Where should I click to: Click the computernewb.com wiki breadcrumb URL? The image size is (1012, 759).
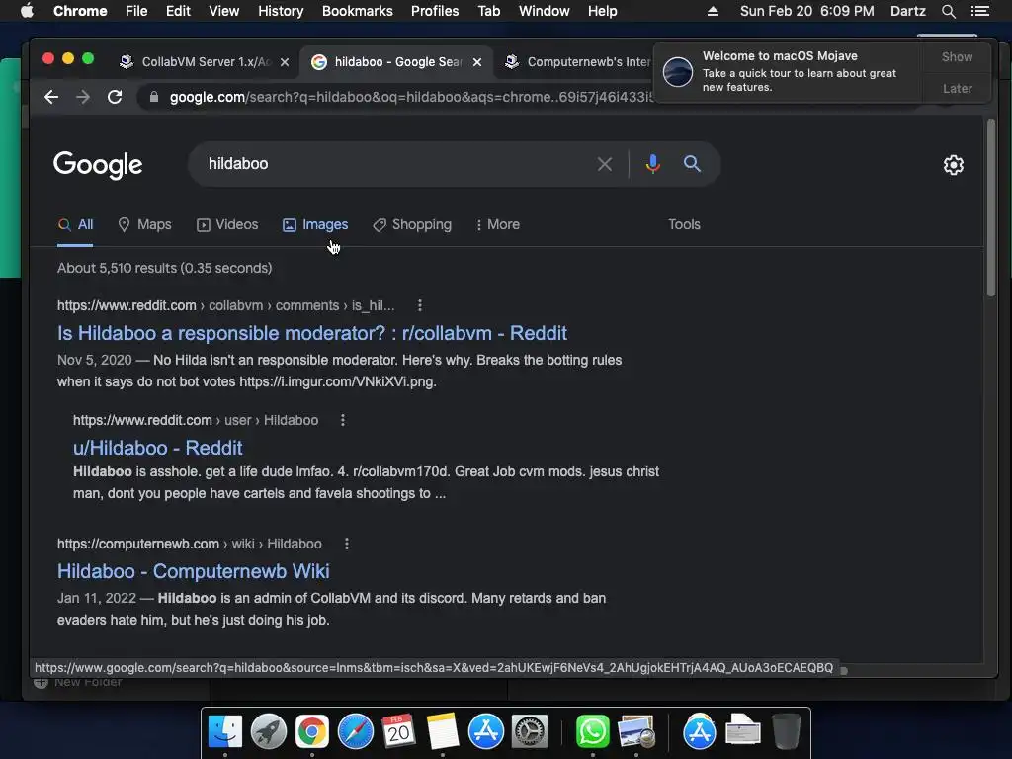click(189, 544)
